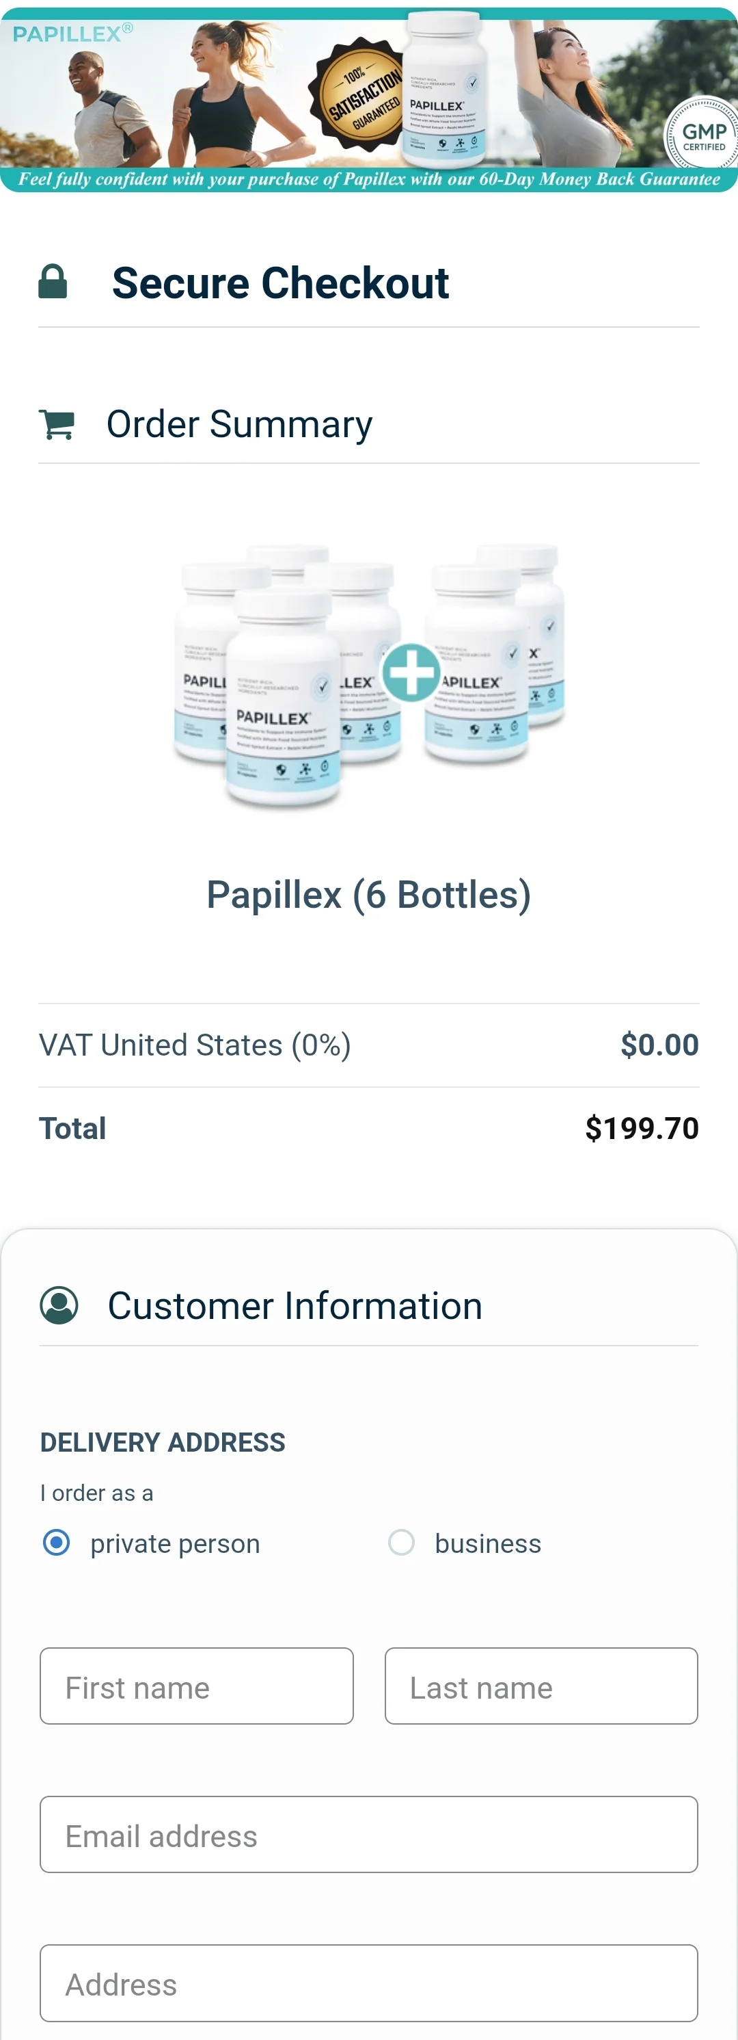Click the lock icon beside Secure Checkout
Image resolution: width=738 pixels, height=2040 pixels.
(53, 282)
